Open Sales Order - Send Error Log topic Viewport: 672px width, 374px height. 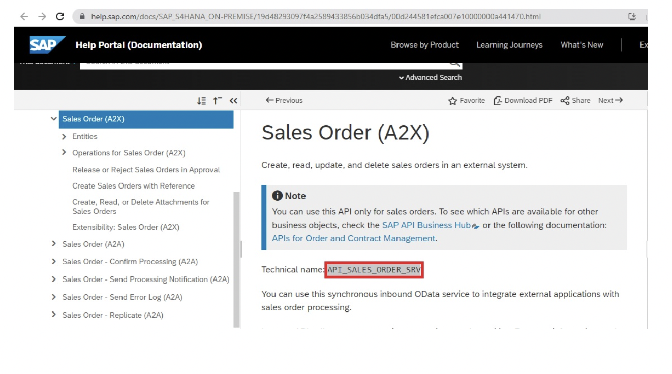[123, 297]
